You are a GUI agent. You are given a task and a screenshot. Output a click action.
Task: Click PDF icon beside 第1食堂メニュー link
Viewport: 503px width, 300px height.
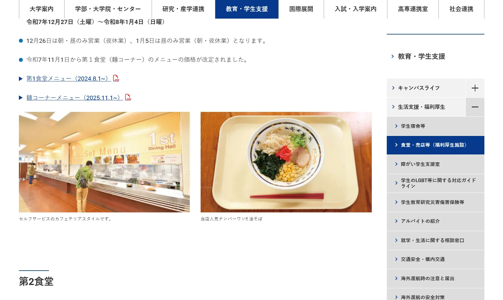tap(116, 78)
